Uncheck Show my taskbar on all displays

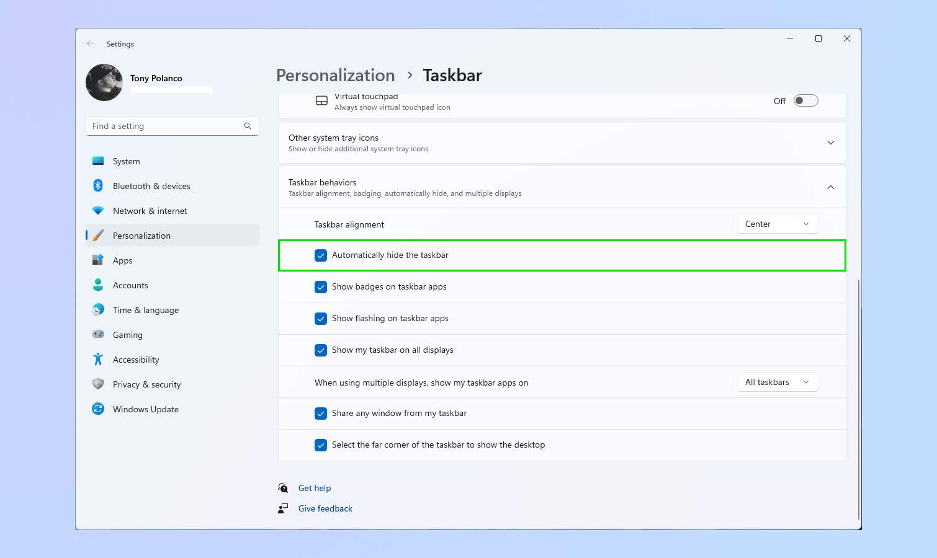pos(321,350)
